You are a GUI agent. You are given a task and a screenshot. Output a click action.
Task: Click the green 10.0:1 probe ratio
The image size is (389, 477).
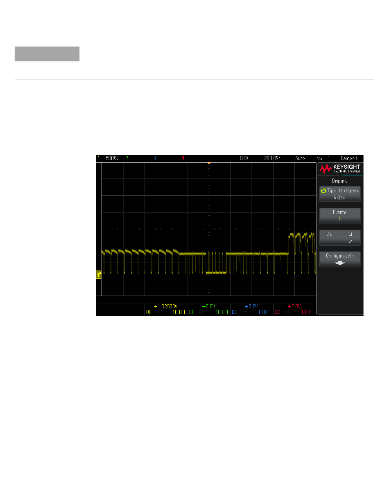pyautogui.click(x=222, y=312)
